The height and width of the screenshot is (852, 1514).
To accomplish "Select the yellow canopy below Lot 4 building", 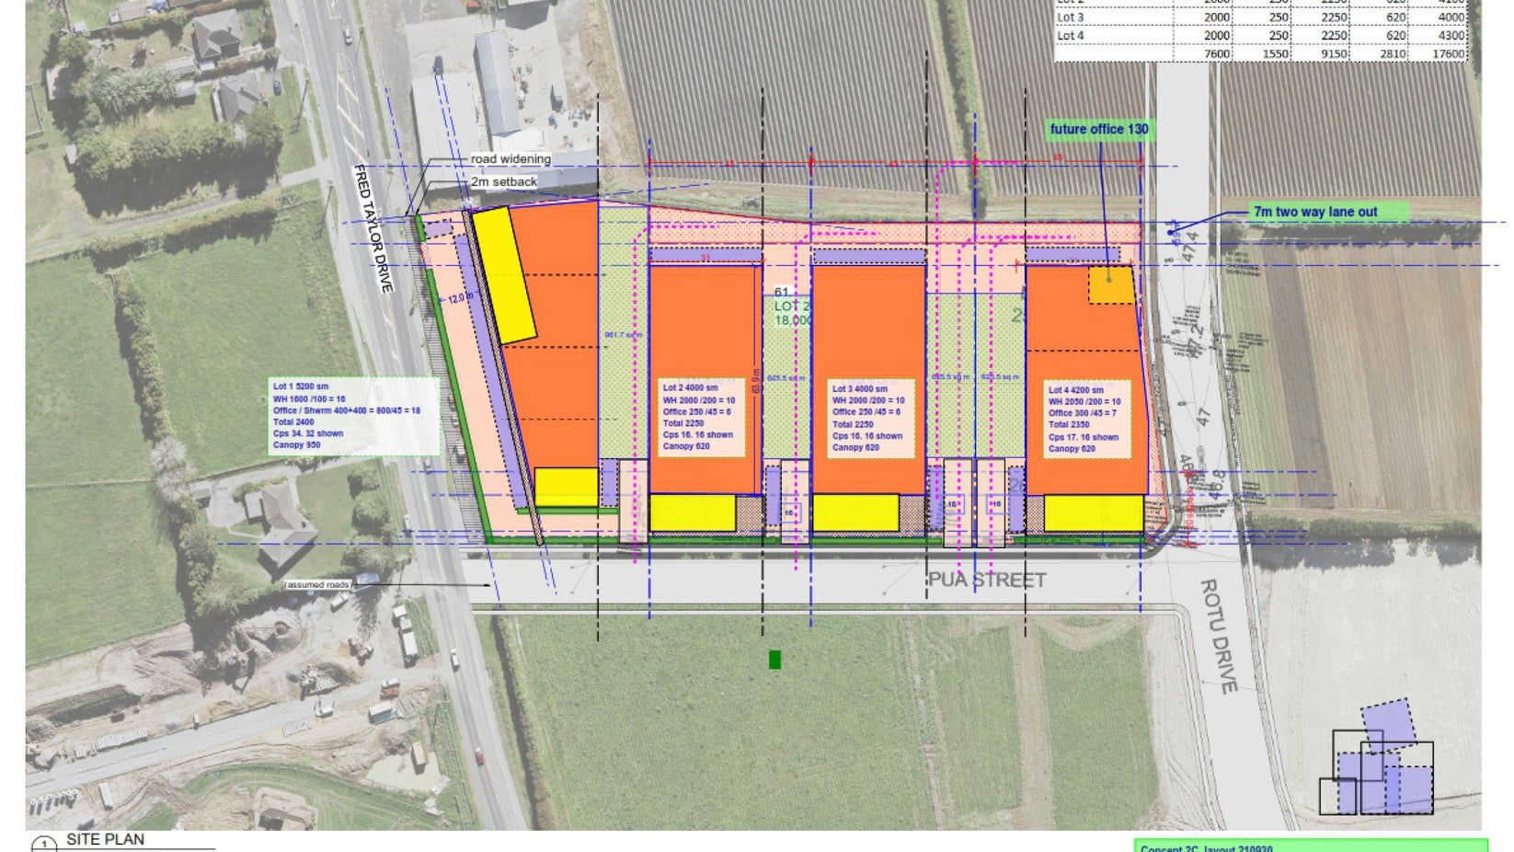I will pos(1093,513).
